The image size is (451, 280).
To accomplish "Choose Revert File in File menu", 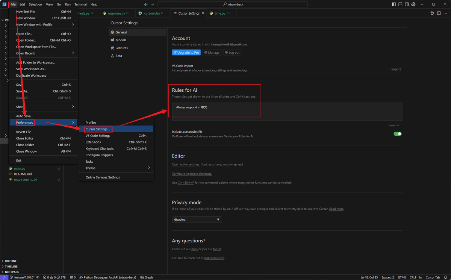I will [x=43, y=132].
